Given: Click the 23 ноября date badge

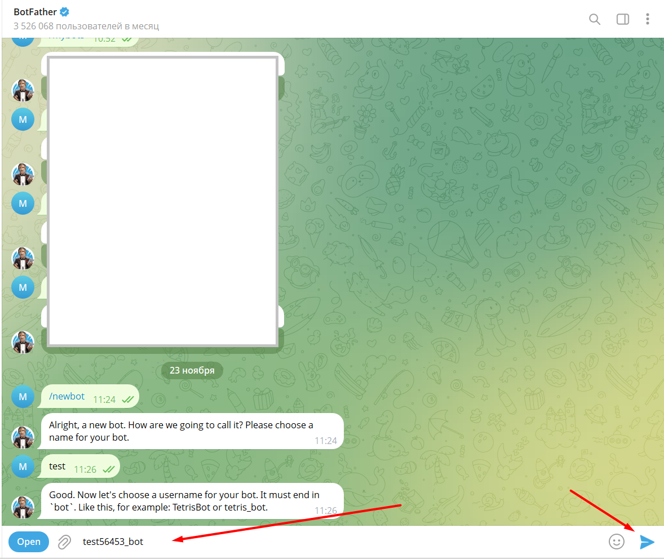Looking at the screenshot, I should point(192,371).
